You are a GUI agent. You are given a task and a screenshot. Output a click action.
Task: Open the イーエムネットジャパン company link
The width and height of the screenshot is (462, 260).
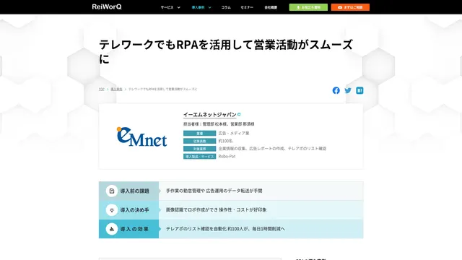coord(209,114)
